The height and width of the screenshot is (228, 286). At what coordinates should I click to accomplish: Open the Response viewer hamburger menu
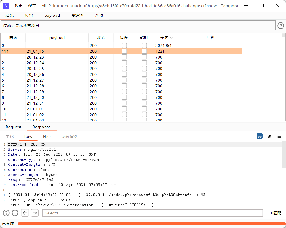point(279,136)
